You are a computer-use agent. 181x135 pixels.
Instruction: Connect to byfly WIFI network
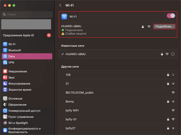point(118,110)
